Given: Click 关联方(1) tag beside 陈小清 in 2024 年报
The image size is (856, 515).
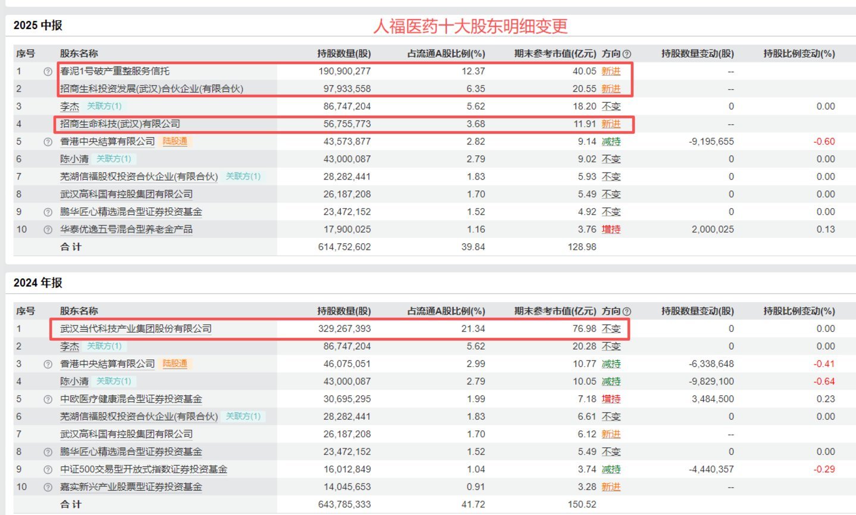Looking at the screenshot, I should [x=114, y=381].
